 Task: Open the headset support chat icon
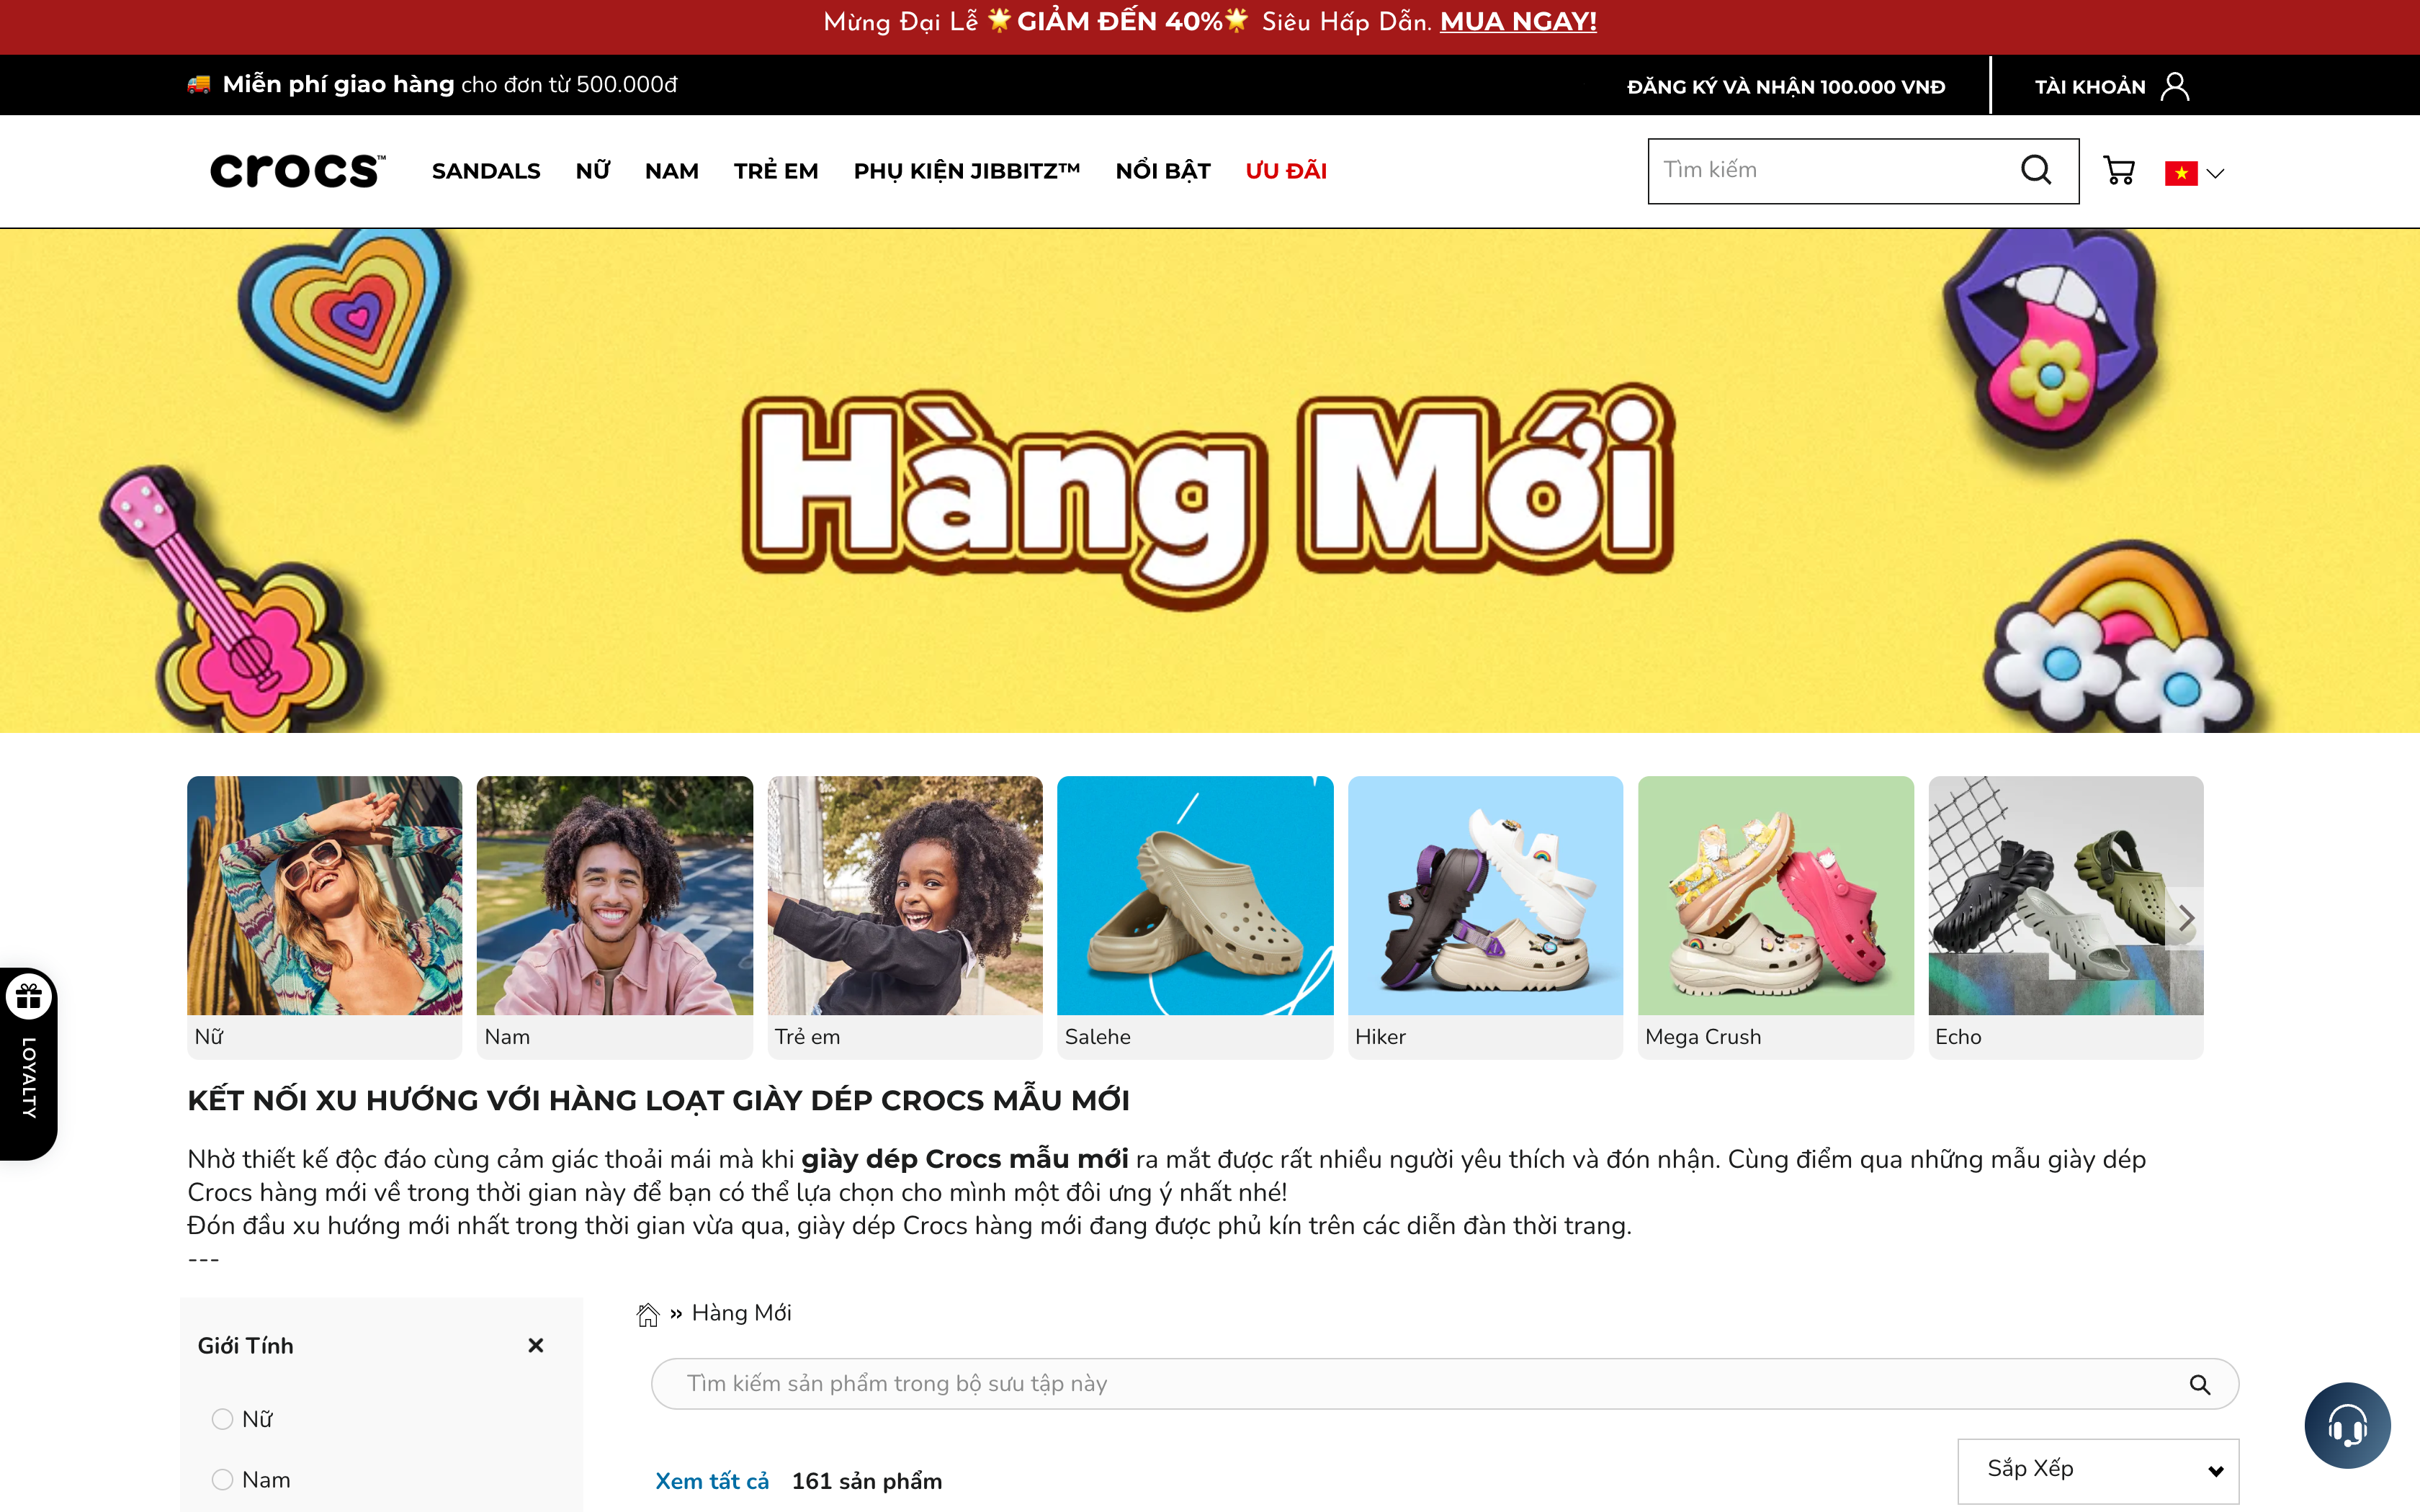click(2348, 1425)
